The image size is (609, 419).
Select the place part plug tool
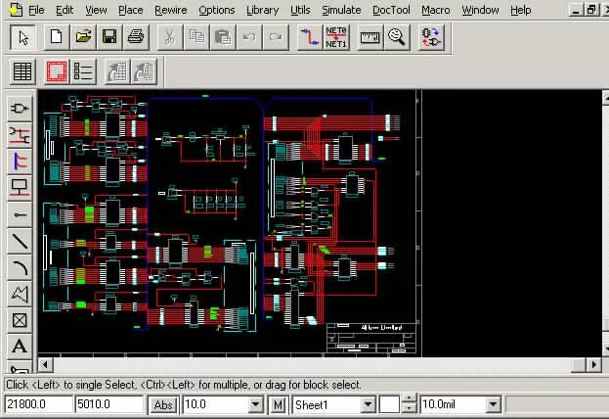(20, 108)
